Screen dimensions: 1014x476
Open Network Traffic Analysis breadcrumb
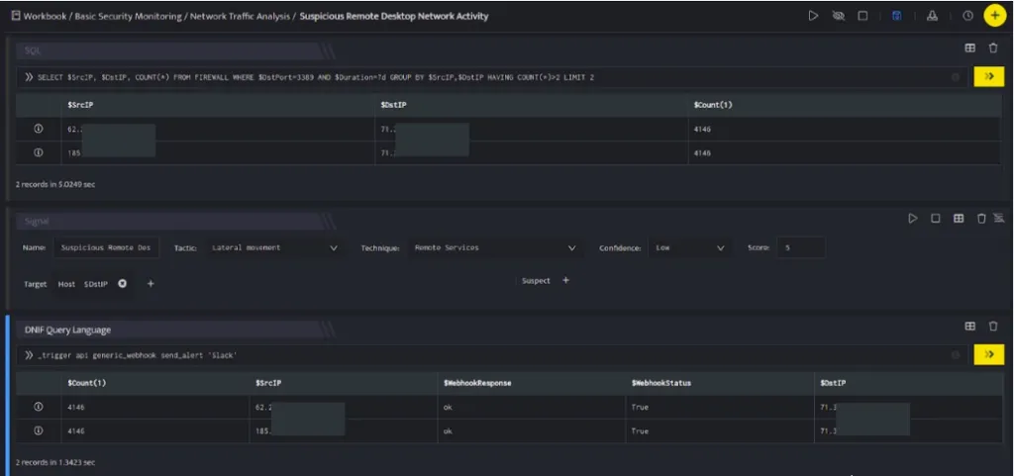(x=240, y=16)
